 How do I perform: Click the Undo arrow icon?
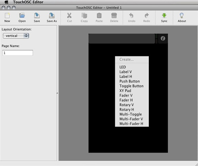pos(131,15)
